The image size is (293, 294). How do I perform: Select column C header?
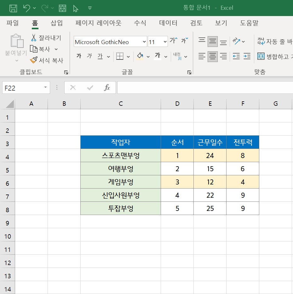121,104
